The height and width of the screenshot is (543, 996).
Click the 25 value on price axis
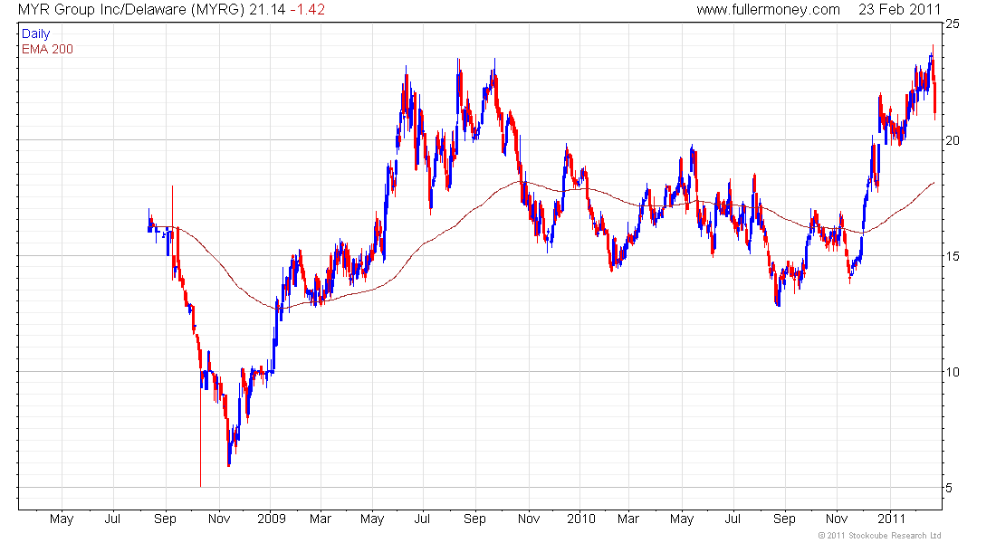pos(953,24)
